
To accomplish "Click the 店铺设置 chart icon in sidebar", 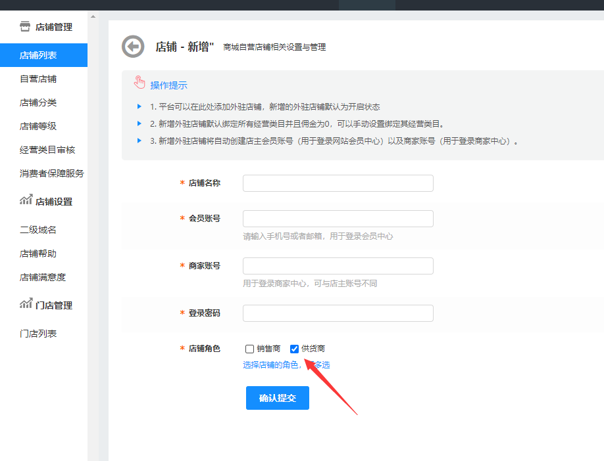I will click(x=26, y=200).
